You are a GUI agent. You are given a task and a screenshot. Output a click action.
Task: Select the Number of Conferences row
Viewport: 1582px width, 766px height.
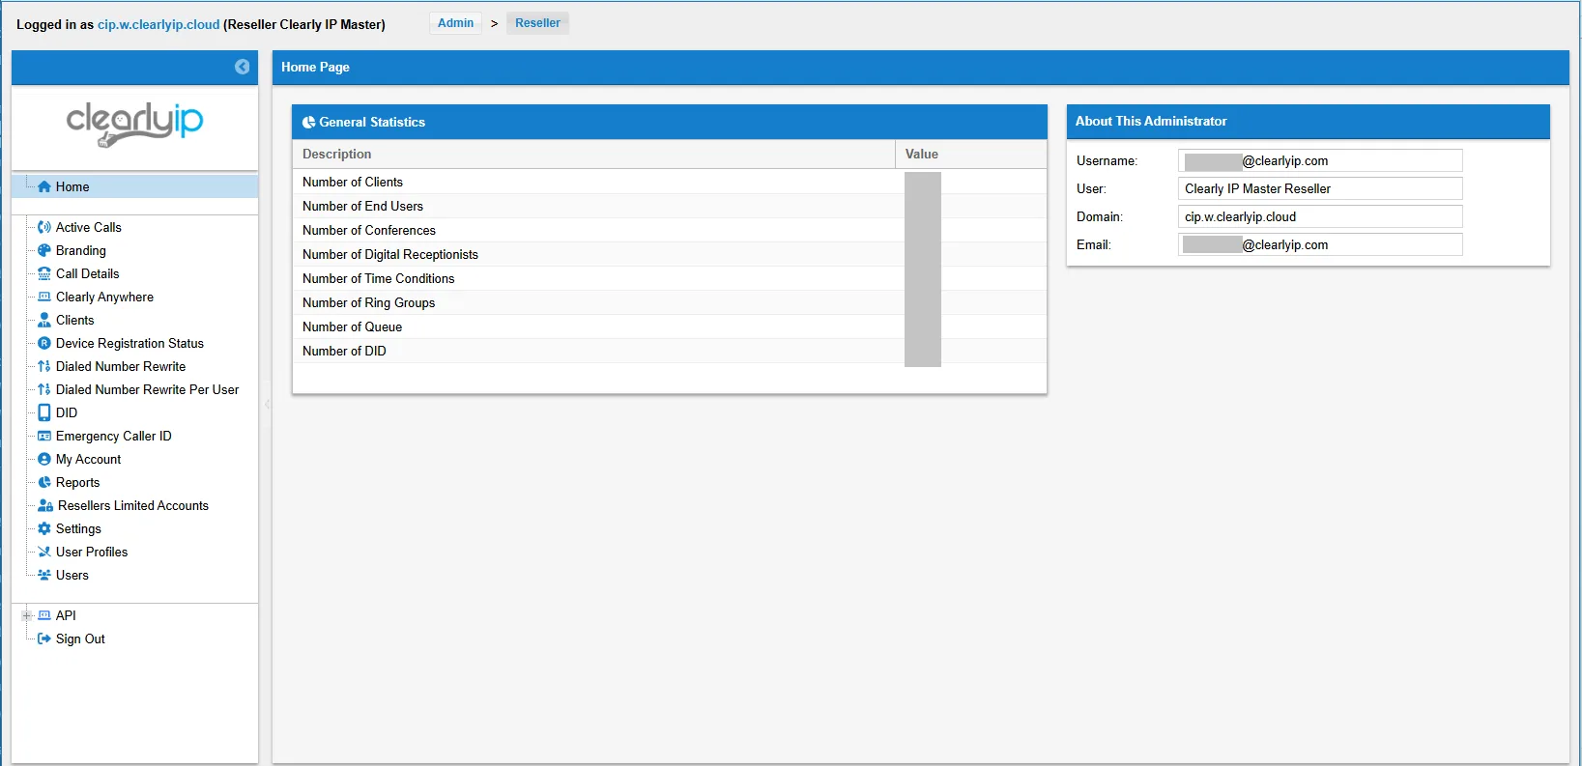pos(670,230)
